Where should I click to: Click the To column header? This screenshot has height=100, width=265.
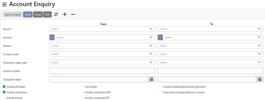211,24
